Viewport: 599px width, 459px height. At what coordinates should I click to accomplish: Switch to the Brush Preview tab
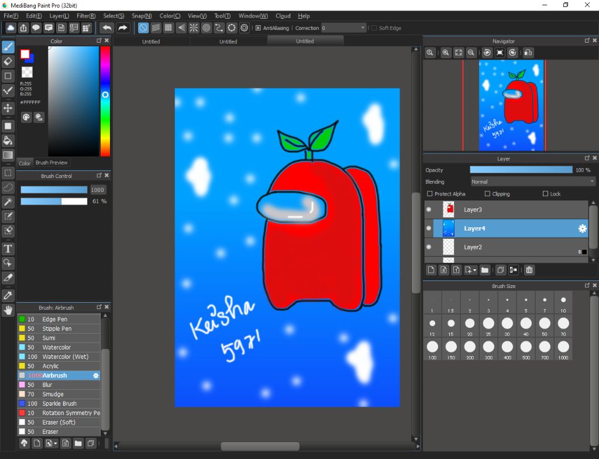(51, 163)
